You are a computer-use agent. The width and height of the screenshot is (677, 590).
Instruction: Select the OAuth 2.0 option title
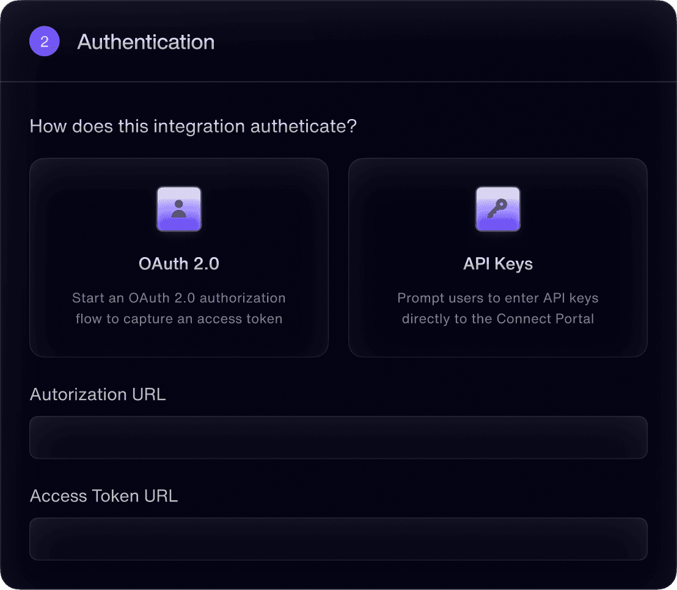click(179, 264)
